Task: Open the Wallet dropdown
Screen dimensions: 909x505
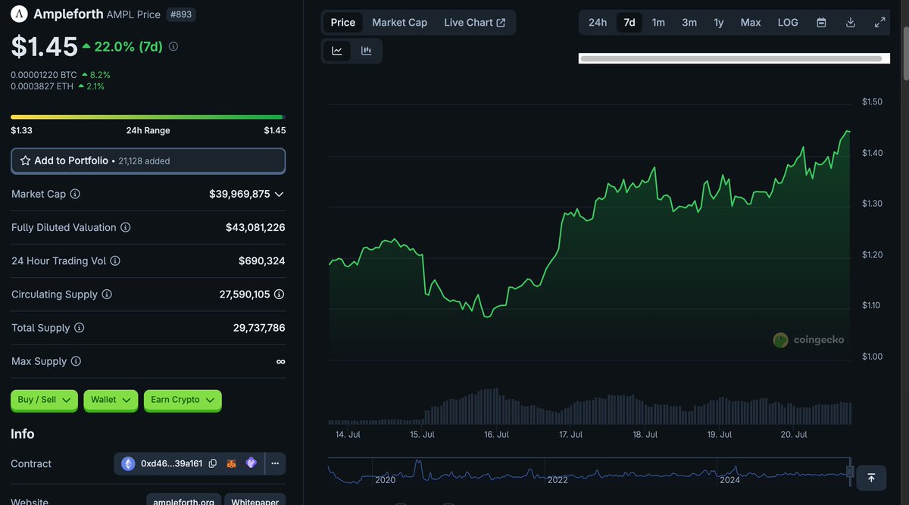Action: tap(111, 400)
